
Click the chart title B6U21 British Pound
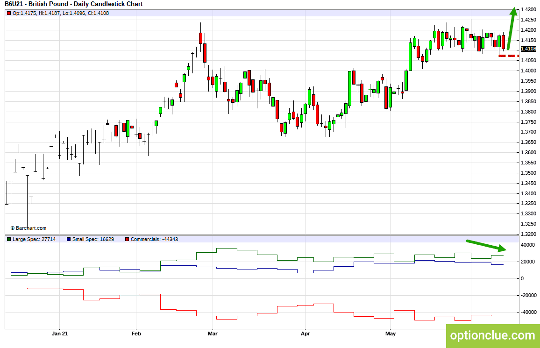point(74,4)
